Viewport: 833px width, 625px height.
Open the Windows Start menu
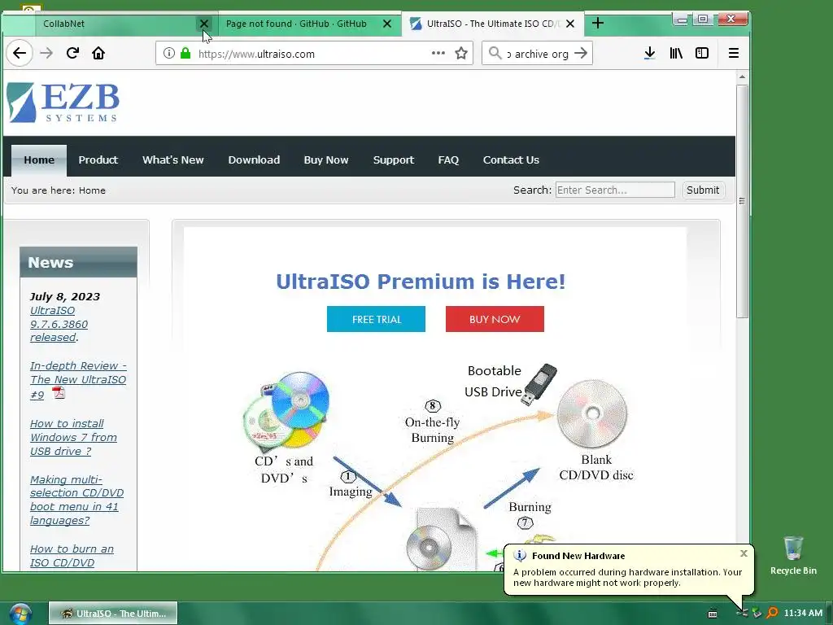click(x=20, y=614)
